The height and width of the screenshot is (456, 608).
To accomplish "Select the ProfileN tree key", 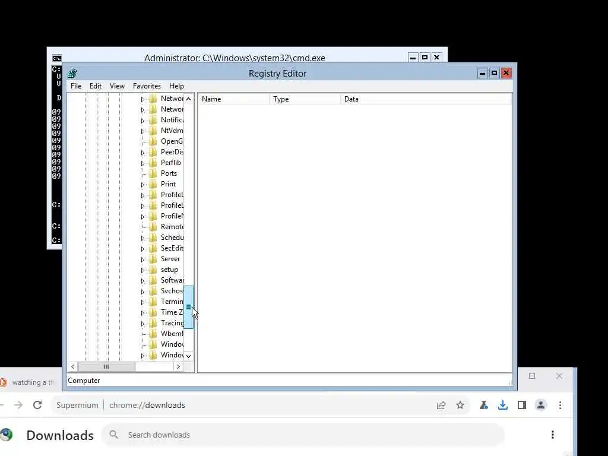I will pyautogui.click(x=172, y=216).
